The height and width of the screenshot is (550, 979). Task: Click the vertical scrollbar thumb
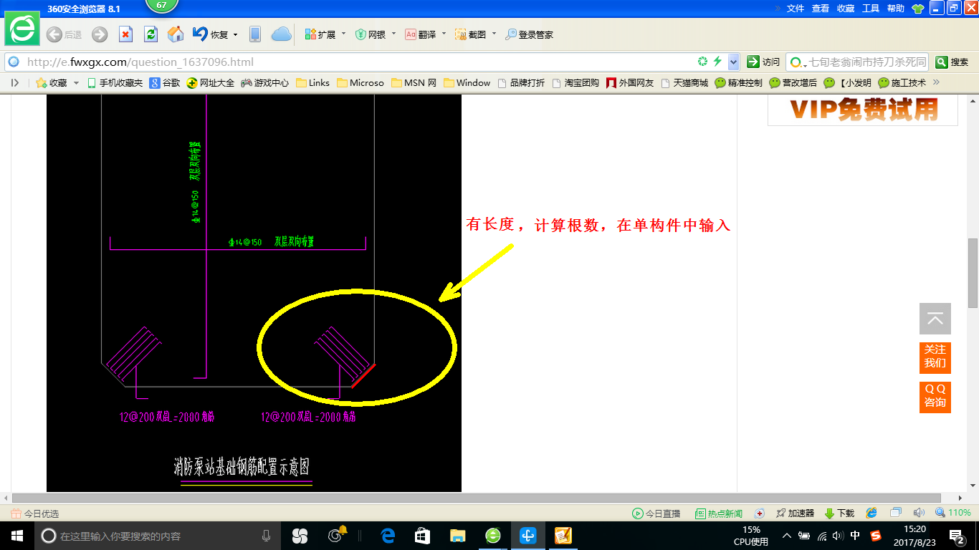tap(973, 273)
